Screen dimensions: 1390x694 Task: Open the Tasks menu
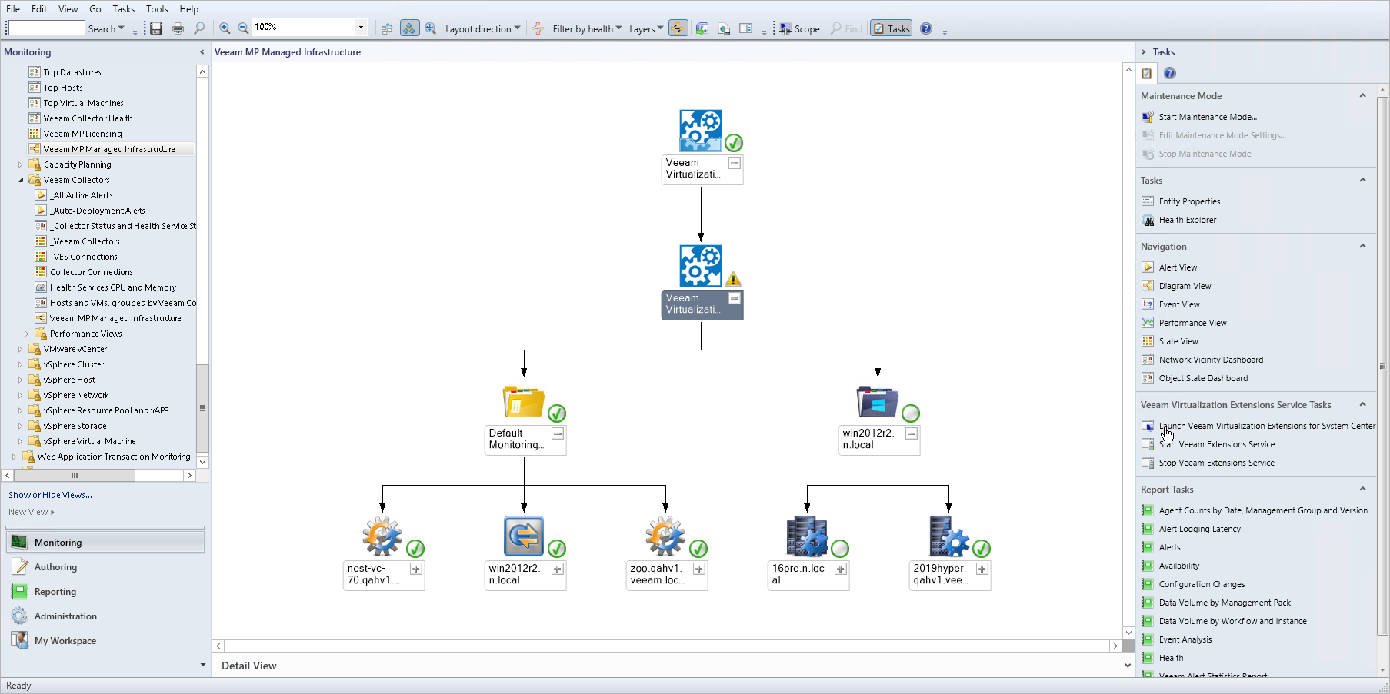[123, 9]
